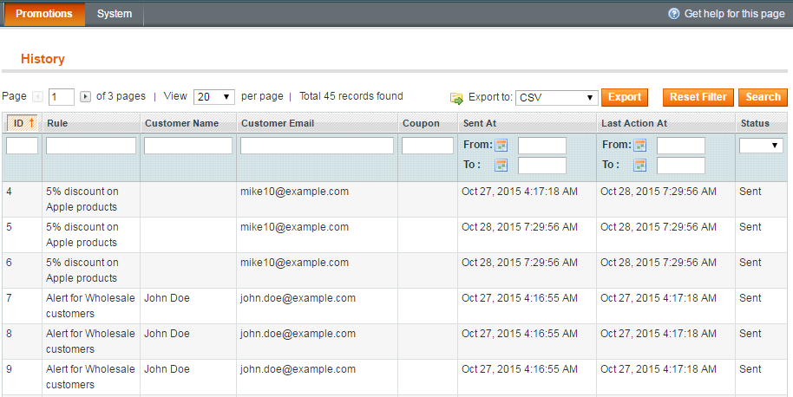The width and height of the screenshot is (793, 397).
Task: Open the Promotions menu tab
Action: 44,14
